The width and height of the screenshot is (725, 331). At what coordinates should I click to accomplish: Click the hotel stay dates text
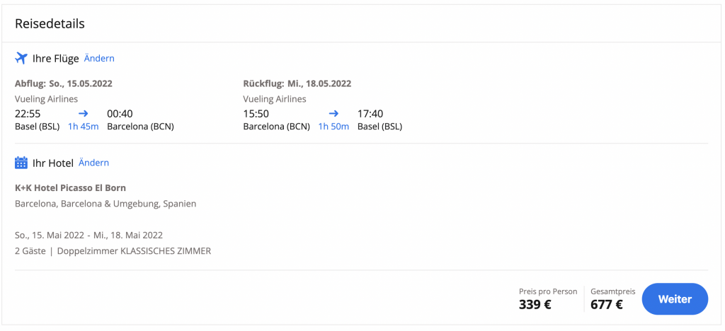point(89,235)
